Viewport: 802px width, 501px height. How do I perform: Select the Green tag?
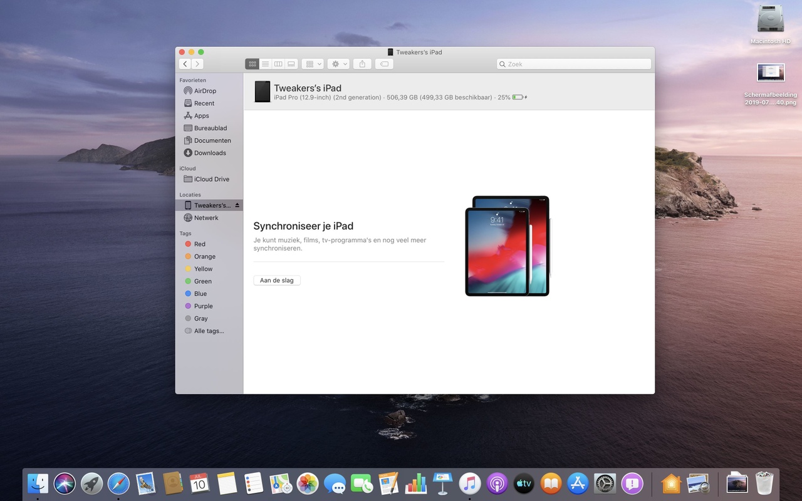(x=209, y=281)
